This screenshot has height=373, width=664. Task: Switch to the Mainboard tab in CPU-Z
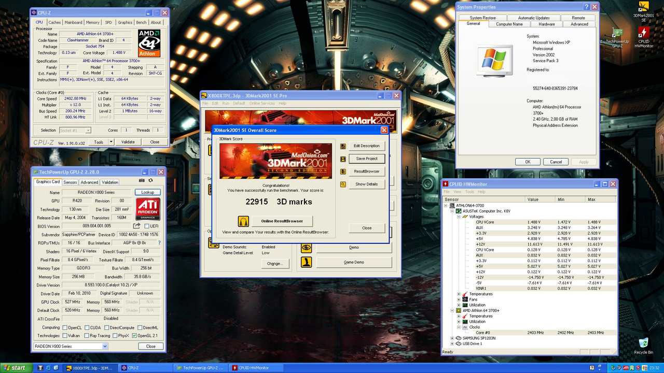point(73,23)
